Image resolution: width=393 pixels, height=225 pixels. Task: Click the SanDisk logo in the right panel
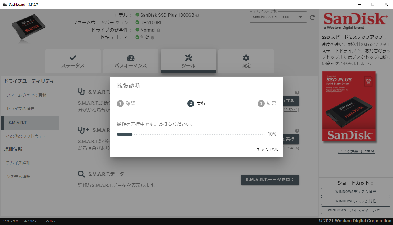pyautogui.click(x=355, y=20)
